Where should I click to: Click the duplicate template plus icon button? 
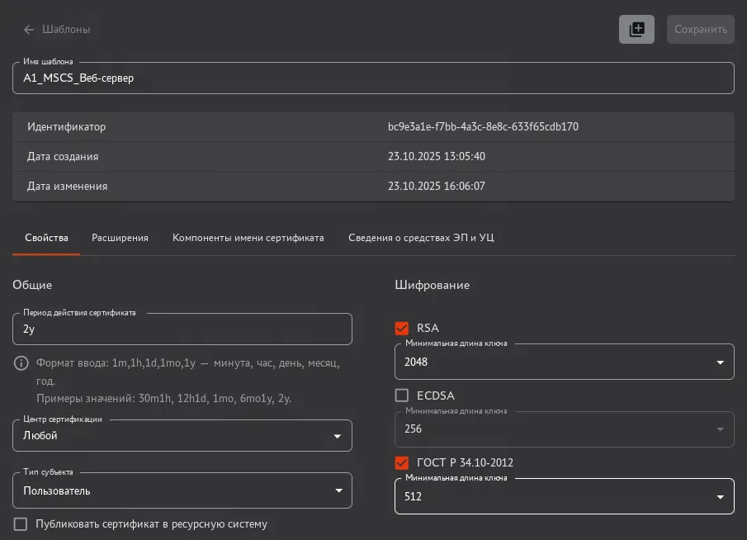tap(636, 29)
